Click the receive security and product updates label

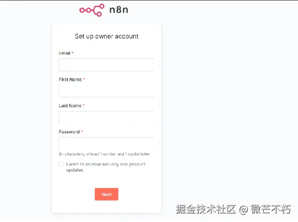(106, 167)
